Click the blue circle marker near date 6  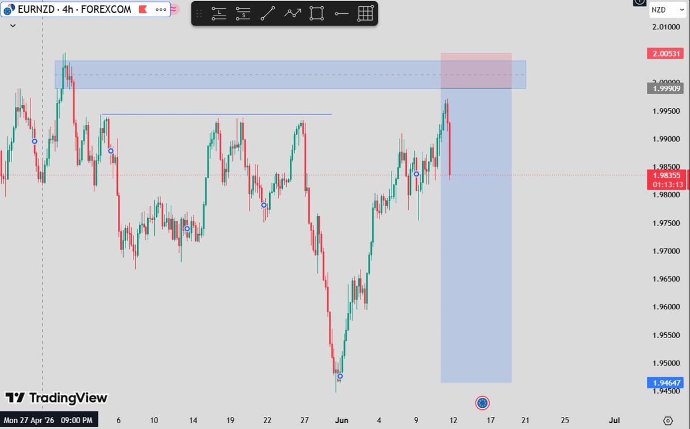[x=111, y=151]
